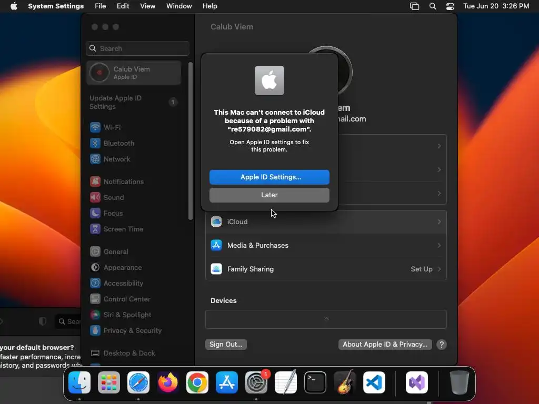The image size is (539, 404).
Task: Open the File menu
Action: (101, 6)
